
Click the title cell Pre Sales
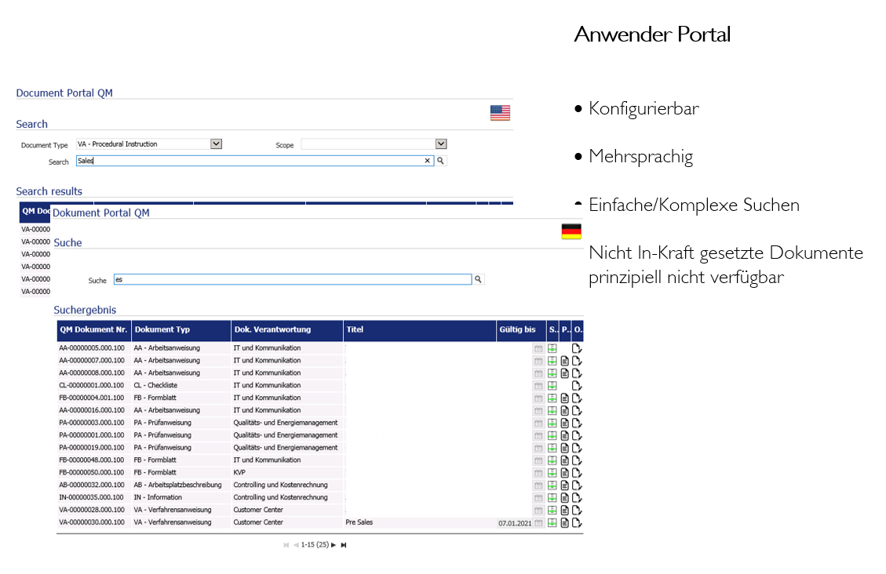tap(359, 523)
